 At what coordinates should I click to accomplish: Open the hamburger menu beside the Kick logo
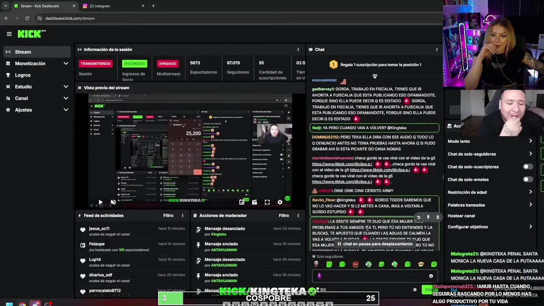click(x=9, y=34)
